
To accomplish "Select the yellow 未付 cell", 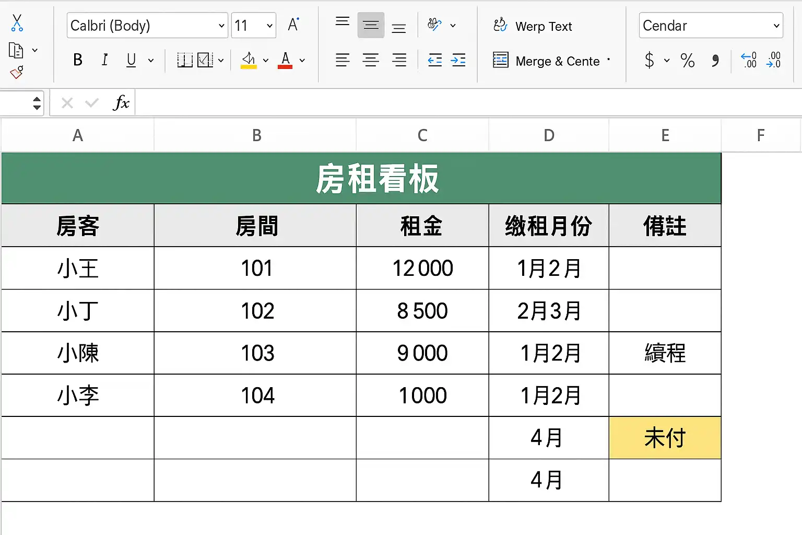I will tap(665, 438).
